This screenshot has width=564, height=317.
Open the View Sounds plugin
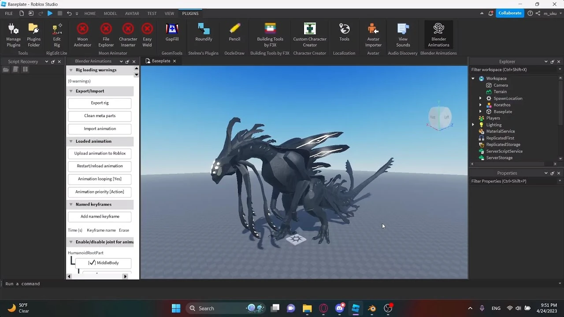pyautogui.click(x=403, y=35)
